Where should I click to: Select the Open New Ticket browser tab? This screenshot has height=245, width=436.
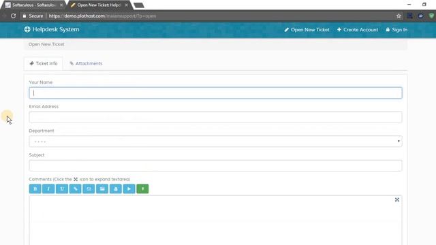(x=99, y=5)
